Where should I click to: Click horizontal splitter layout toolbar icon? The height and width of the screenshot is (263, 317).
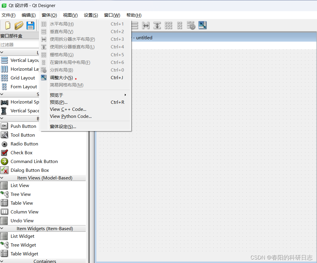click(146, 26)
